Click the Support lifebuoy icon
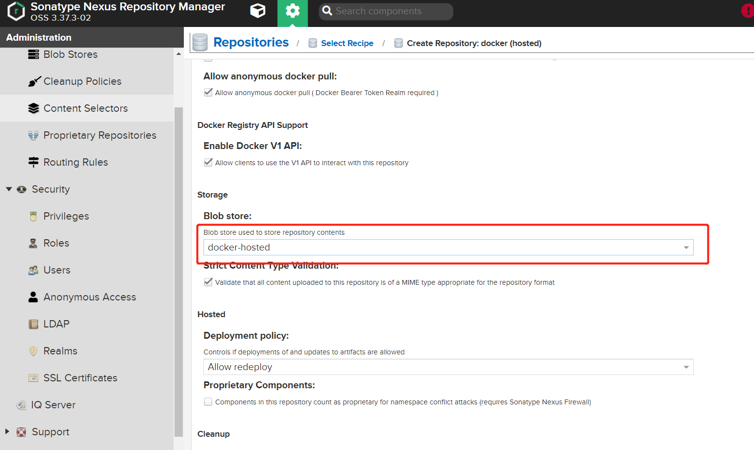The height and width of the screenshot is (450, 754). pos(22,432)
